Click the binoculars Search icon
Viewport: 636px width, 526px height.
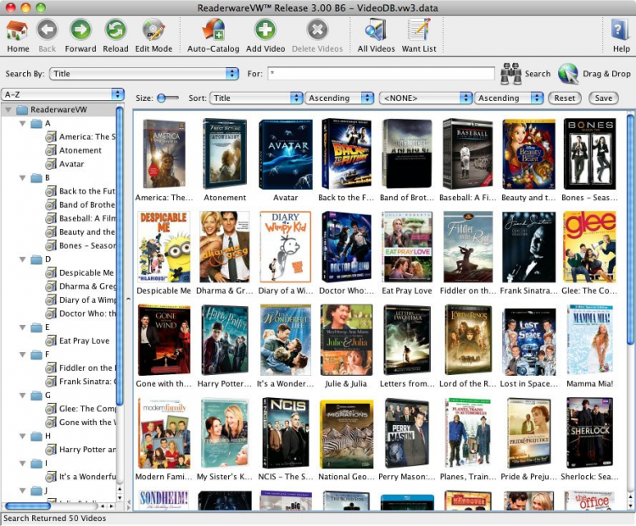tap(510, 74)
